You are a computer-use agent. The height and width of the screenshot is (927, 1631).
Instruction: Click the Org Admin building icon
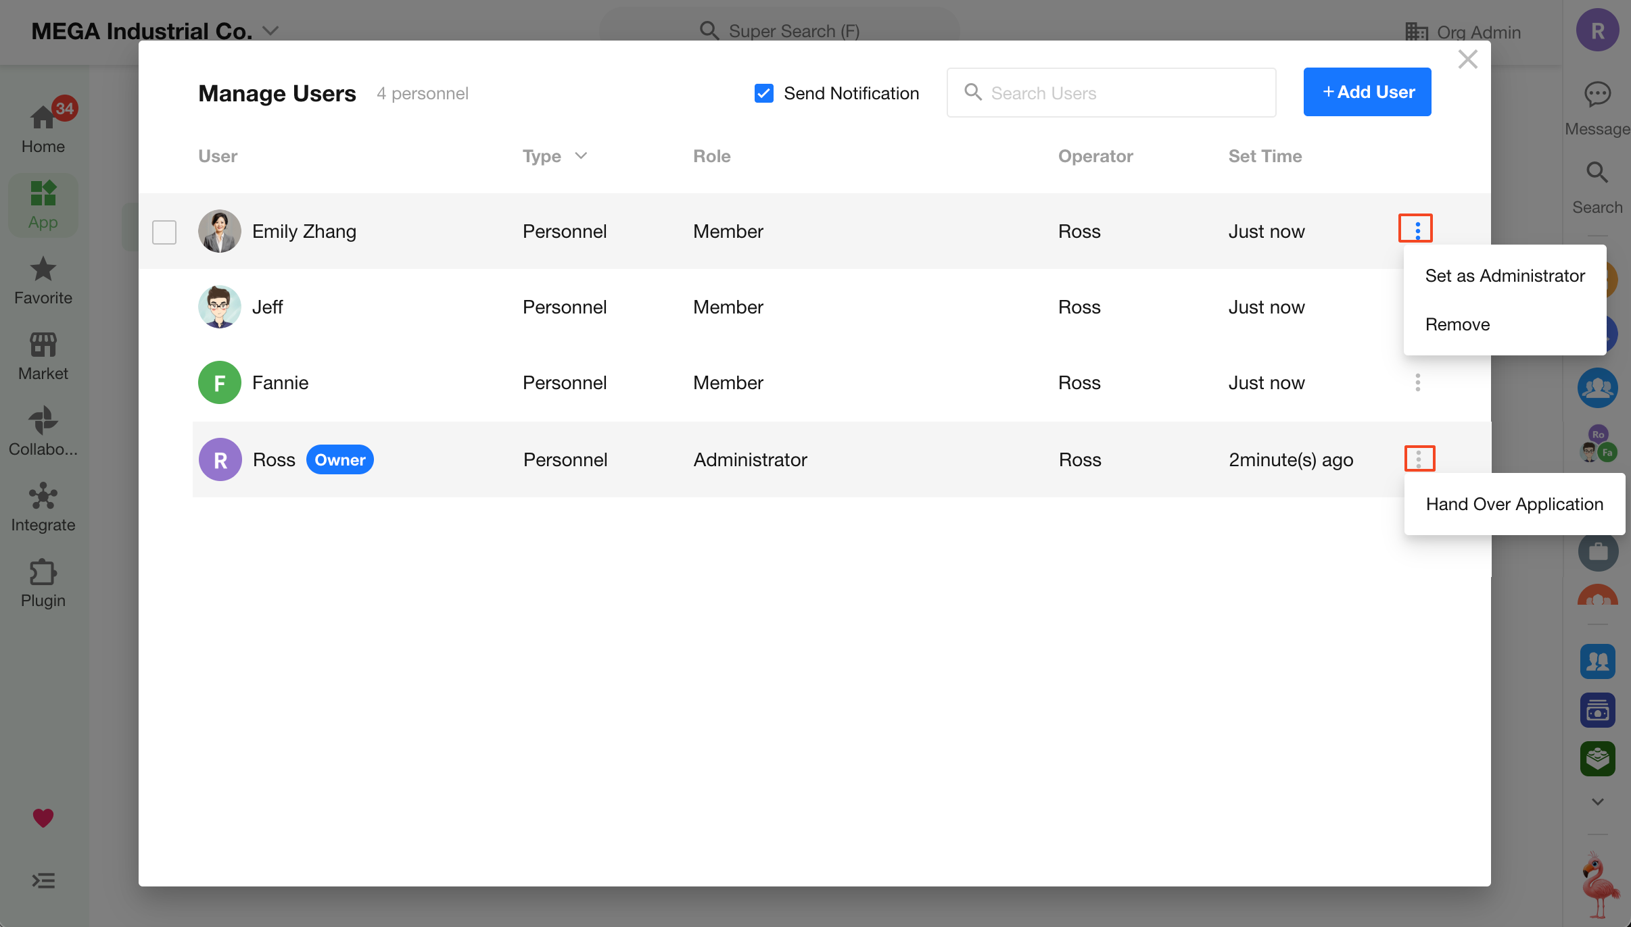coord(1417,32)
